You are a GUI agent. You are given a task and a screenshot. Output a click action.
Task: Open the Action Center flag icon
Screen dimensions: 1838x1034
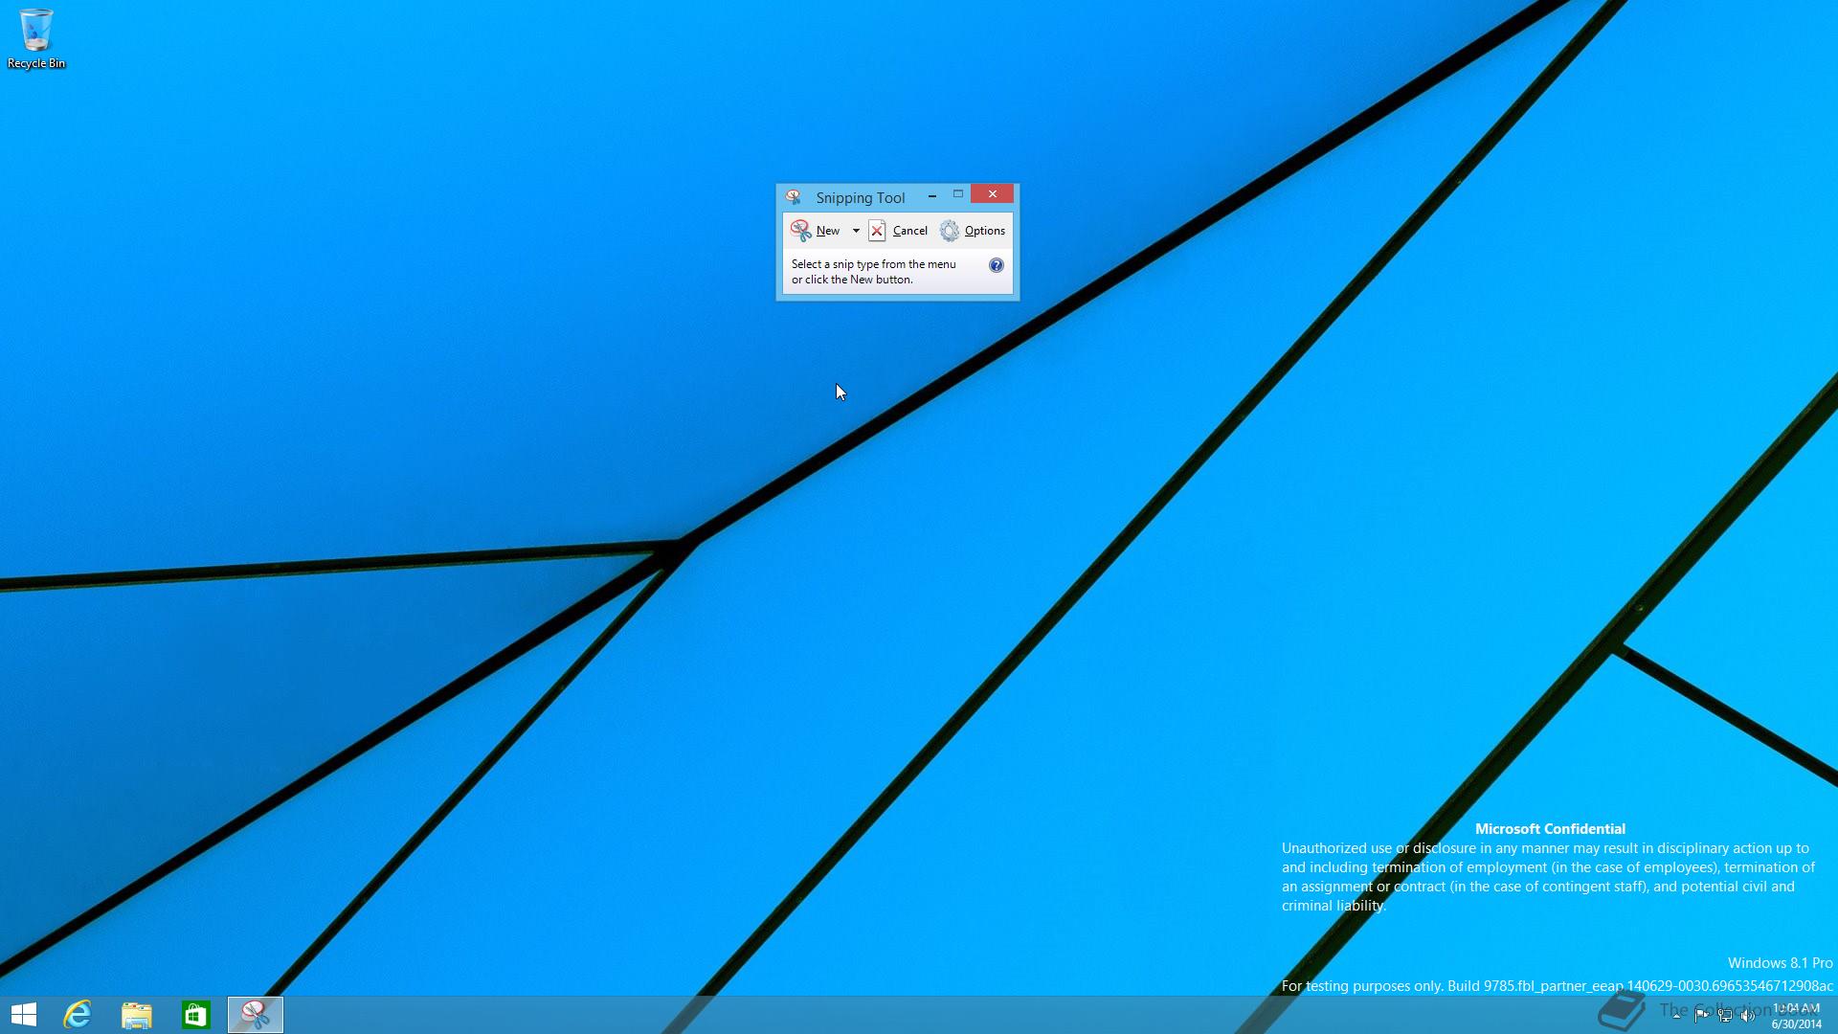point(1701,1016)
